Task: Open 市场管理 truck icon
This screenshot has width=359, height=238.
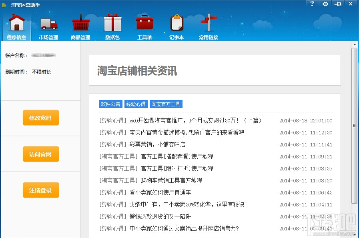Action: [x=48, y=27]
